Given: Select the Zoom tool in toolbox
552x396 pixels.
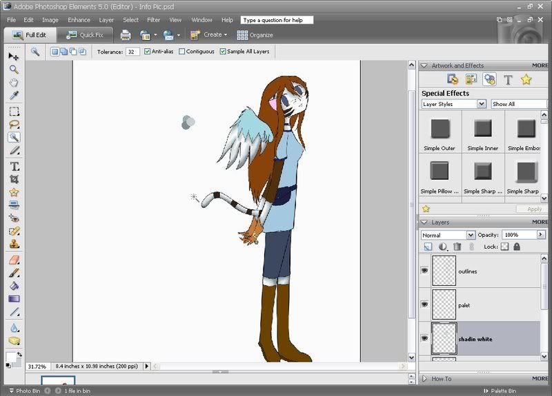Looking at the screenshot, I should point(14,70).
